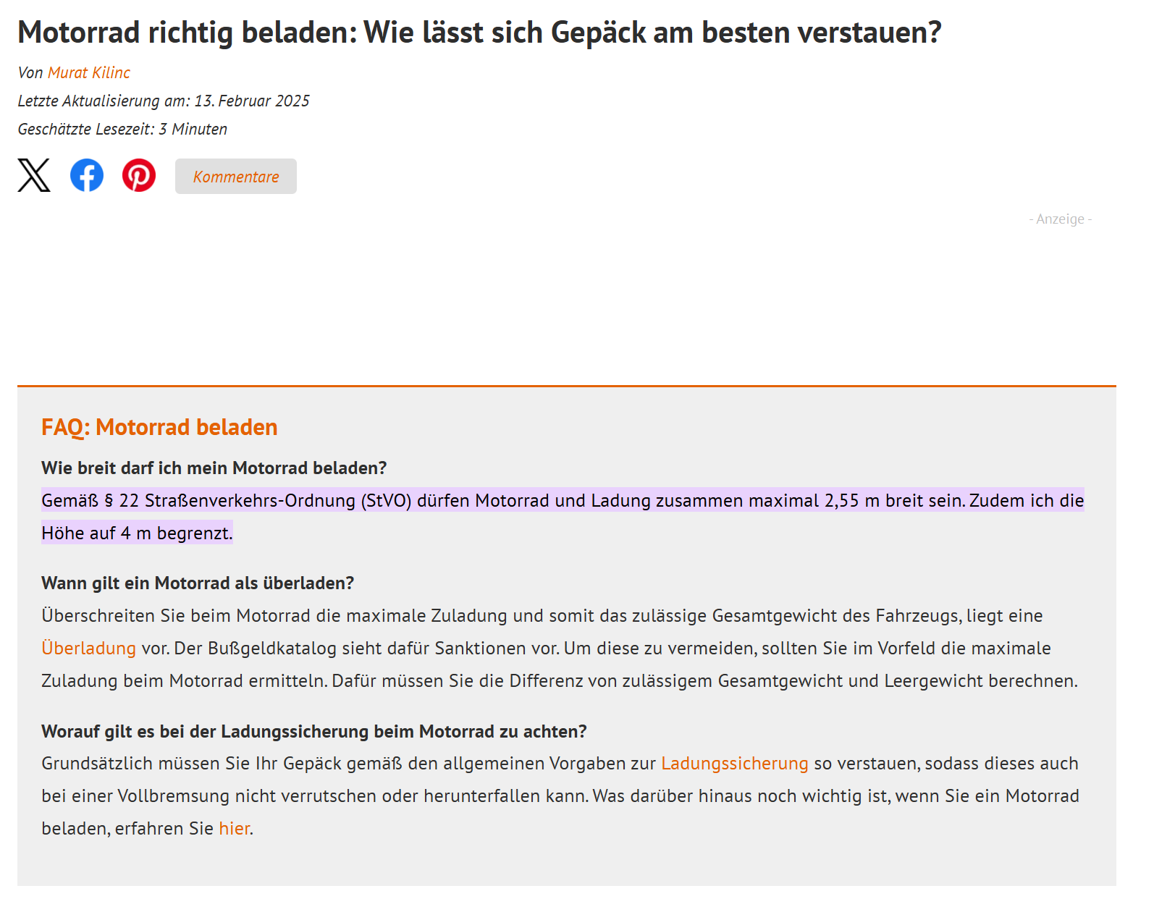Click the main article headline
1154x899 pixels.
click(479, 33)
